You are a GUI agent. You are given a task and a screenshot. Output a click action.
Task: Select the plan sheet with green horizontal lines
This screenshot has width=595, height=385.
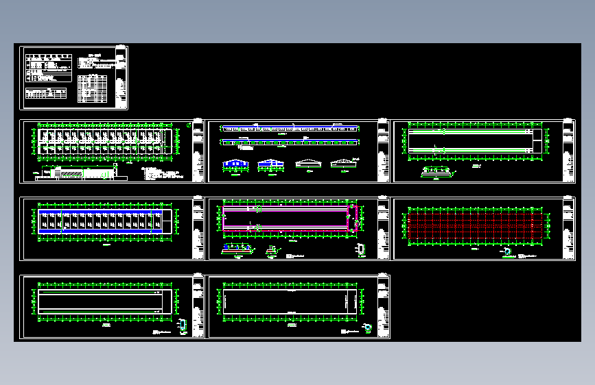483,151
